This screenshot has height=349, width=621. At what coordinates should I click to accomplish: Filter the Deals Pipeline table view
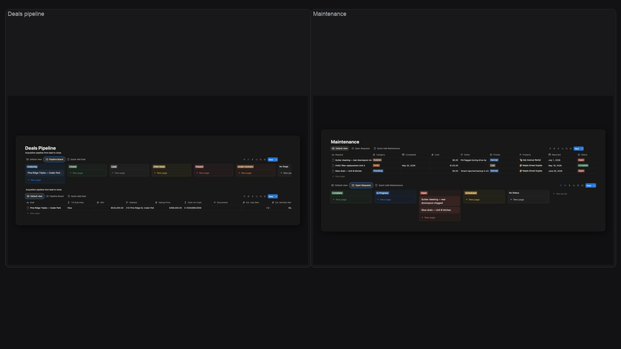coord(244,196)
